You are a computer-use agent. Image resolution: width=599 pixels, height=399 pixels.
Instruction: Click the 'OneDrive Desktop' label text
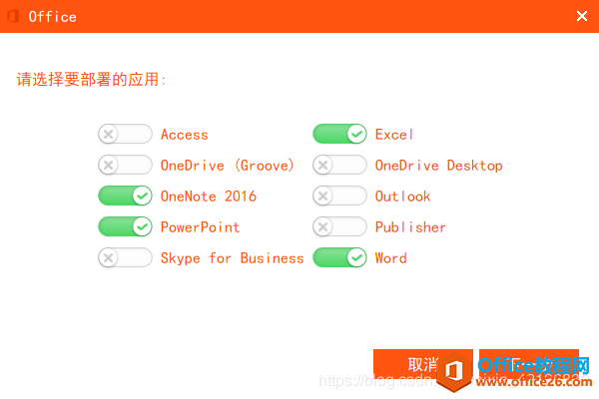[438, 165]
